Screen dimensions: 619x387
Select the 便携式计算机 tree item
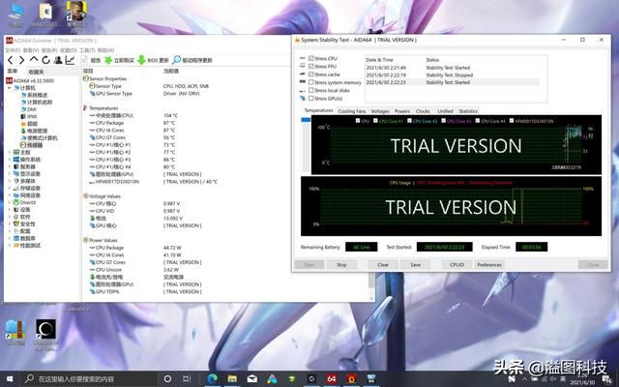tap(42, 137)
